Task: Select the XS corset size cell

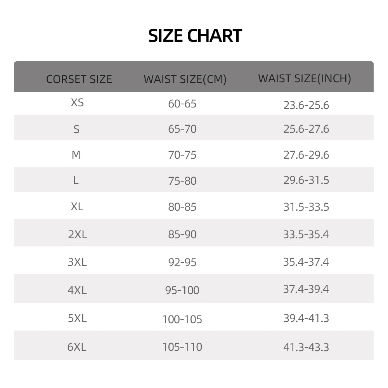Action: (x=77, y=103)
